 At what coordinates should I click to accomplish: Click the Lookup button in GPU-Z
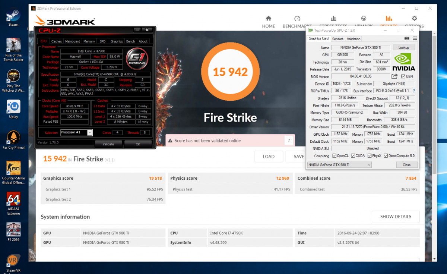tap(404, 47)
